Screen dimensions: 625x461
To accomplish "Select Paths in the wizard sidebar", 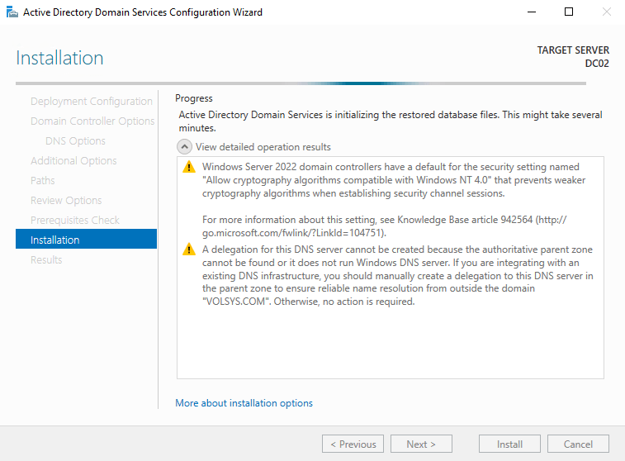I will point(43,181).
